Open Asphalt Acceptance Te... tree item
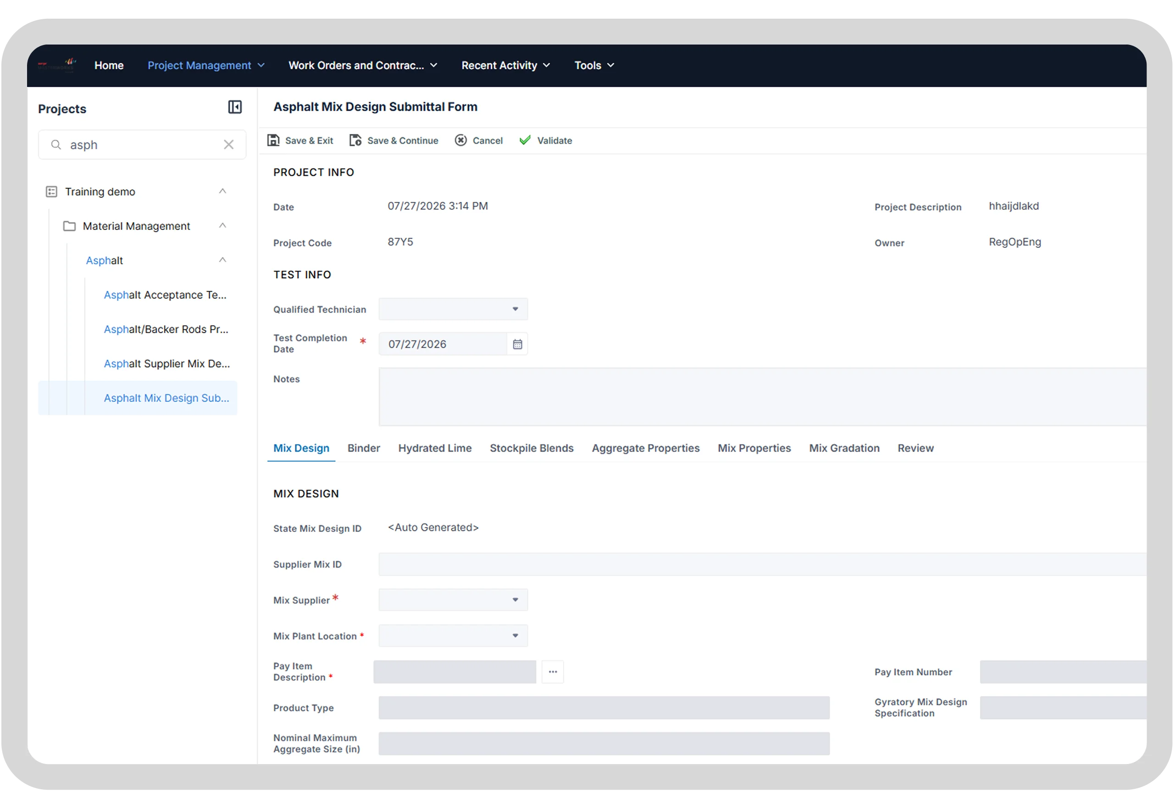1174x809 pixels. [x=165, y=295]
